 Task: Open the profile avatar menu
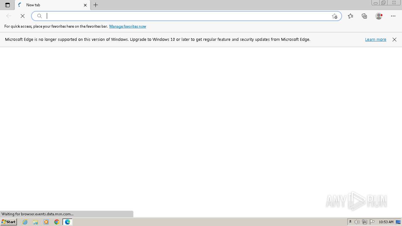379,16
